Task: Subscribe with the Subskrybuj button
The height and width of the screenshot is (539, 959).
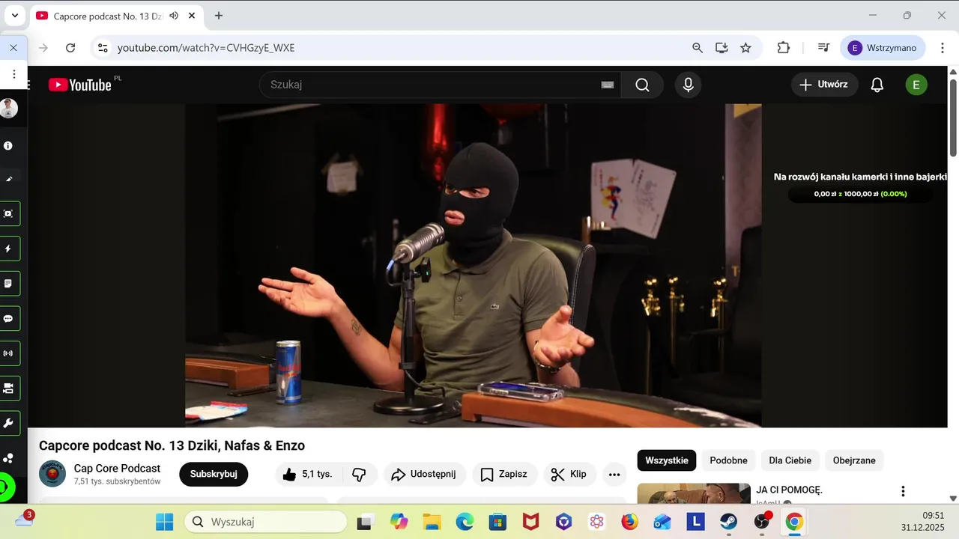Action: [x=214, y=474]
